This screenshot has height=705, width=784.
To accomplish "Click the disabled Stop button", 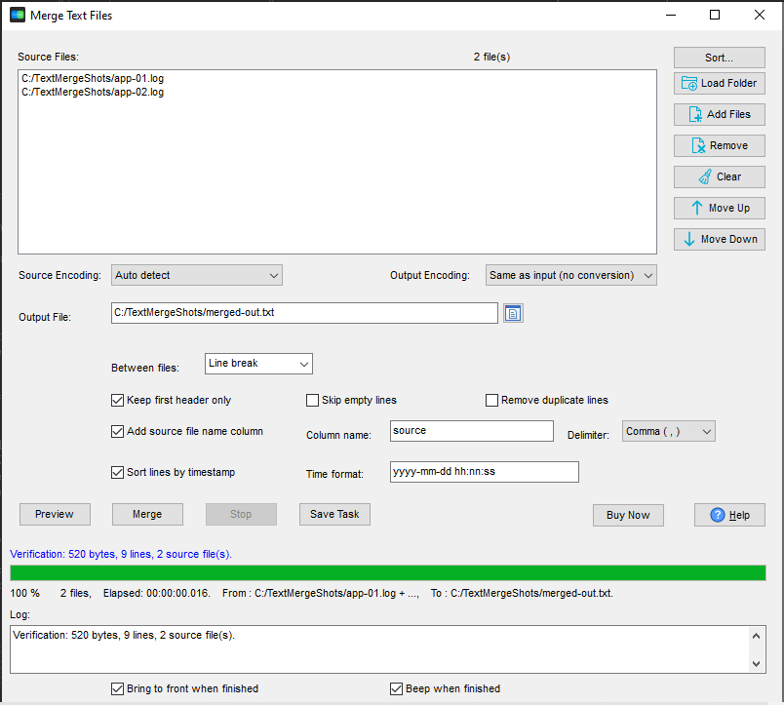I will 241,515.
